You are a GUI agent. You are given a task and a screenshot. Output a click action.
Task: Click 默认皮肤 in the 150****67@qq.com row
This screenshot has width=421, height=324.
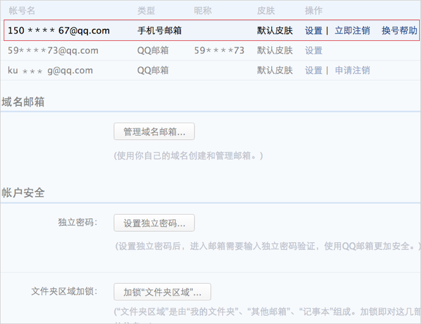click(275, 31)
